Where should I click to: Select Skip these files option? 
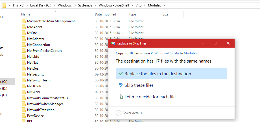click(x=139, y=85)
